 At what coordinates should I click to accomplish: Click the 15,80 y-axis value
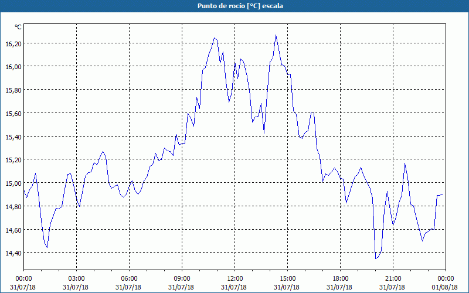click(x=13, y=90)
